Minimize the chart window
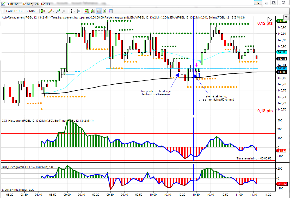This screenshot has width=290, height=198. click(267, 3)
